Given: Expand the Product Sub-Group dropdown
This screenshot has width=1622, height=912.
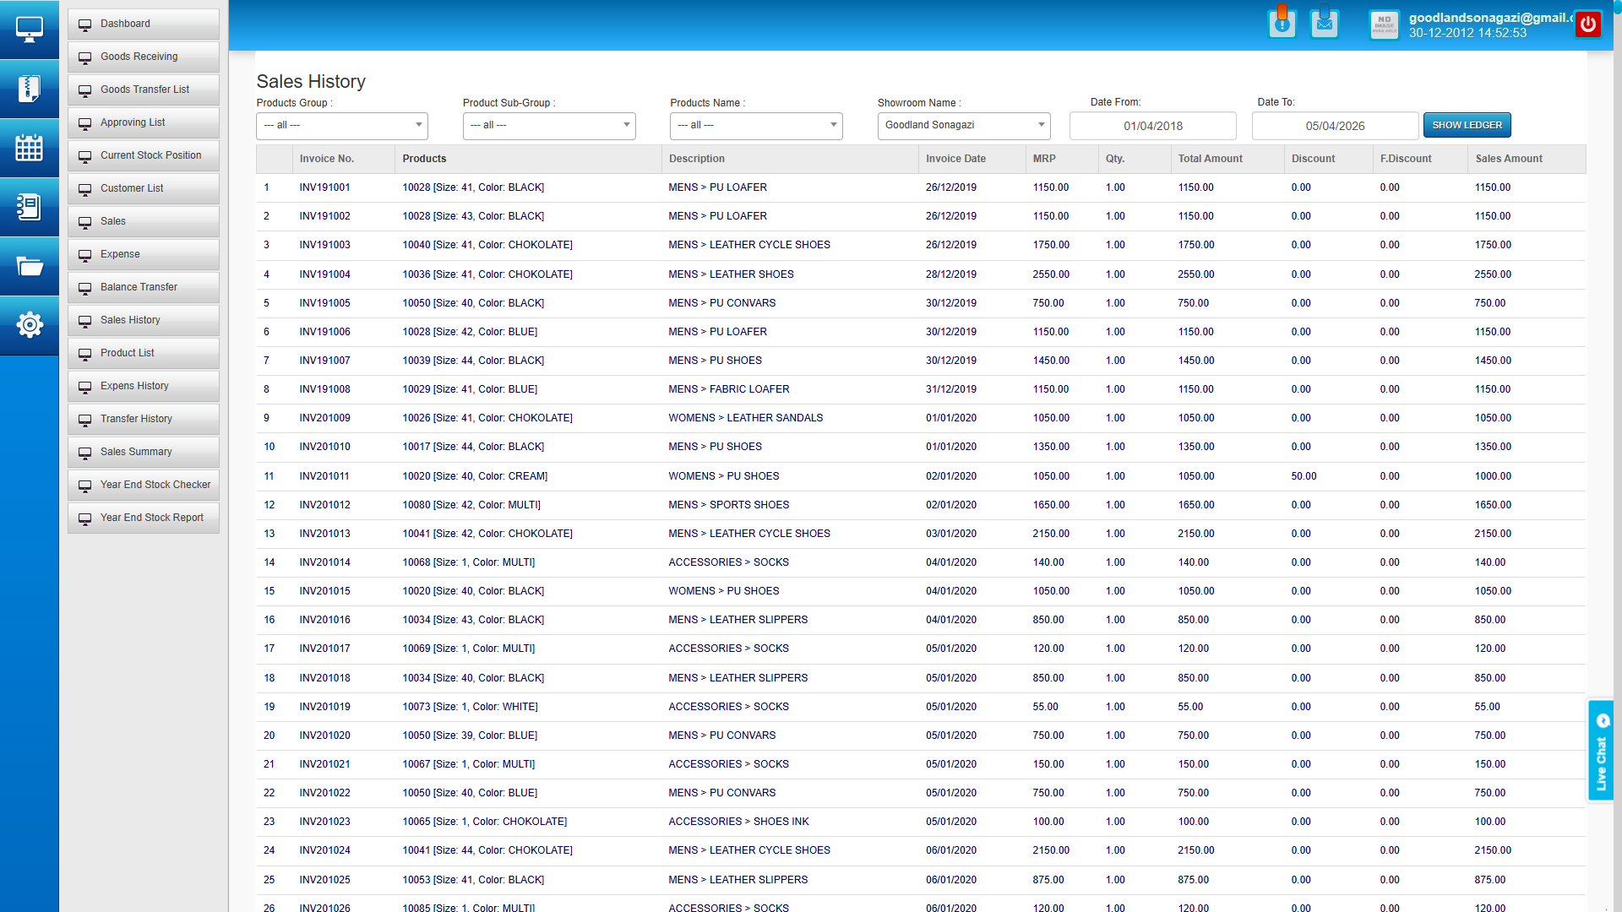Looking at the screenshot, I should pos(548,125).
